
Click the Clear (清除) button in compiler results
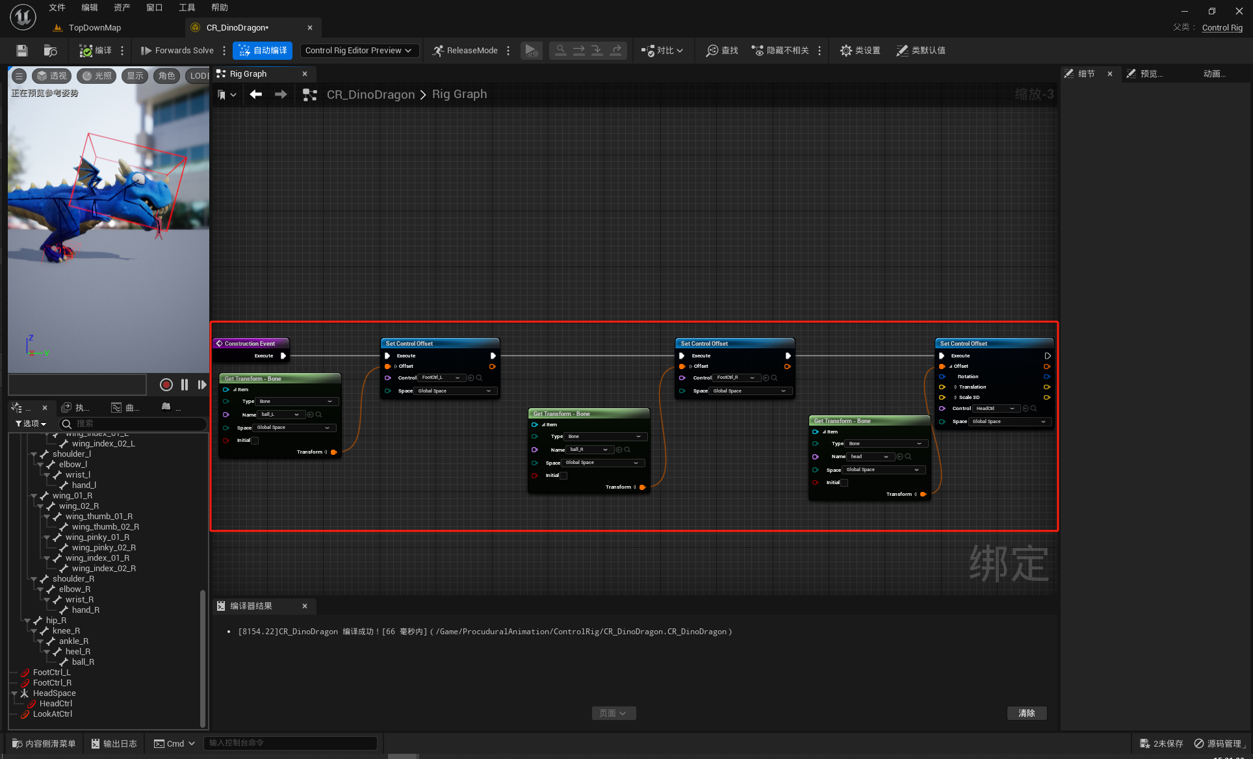tap(1026, 714)
